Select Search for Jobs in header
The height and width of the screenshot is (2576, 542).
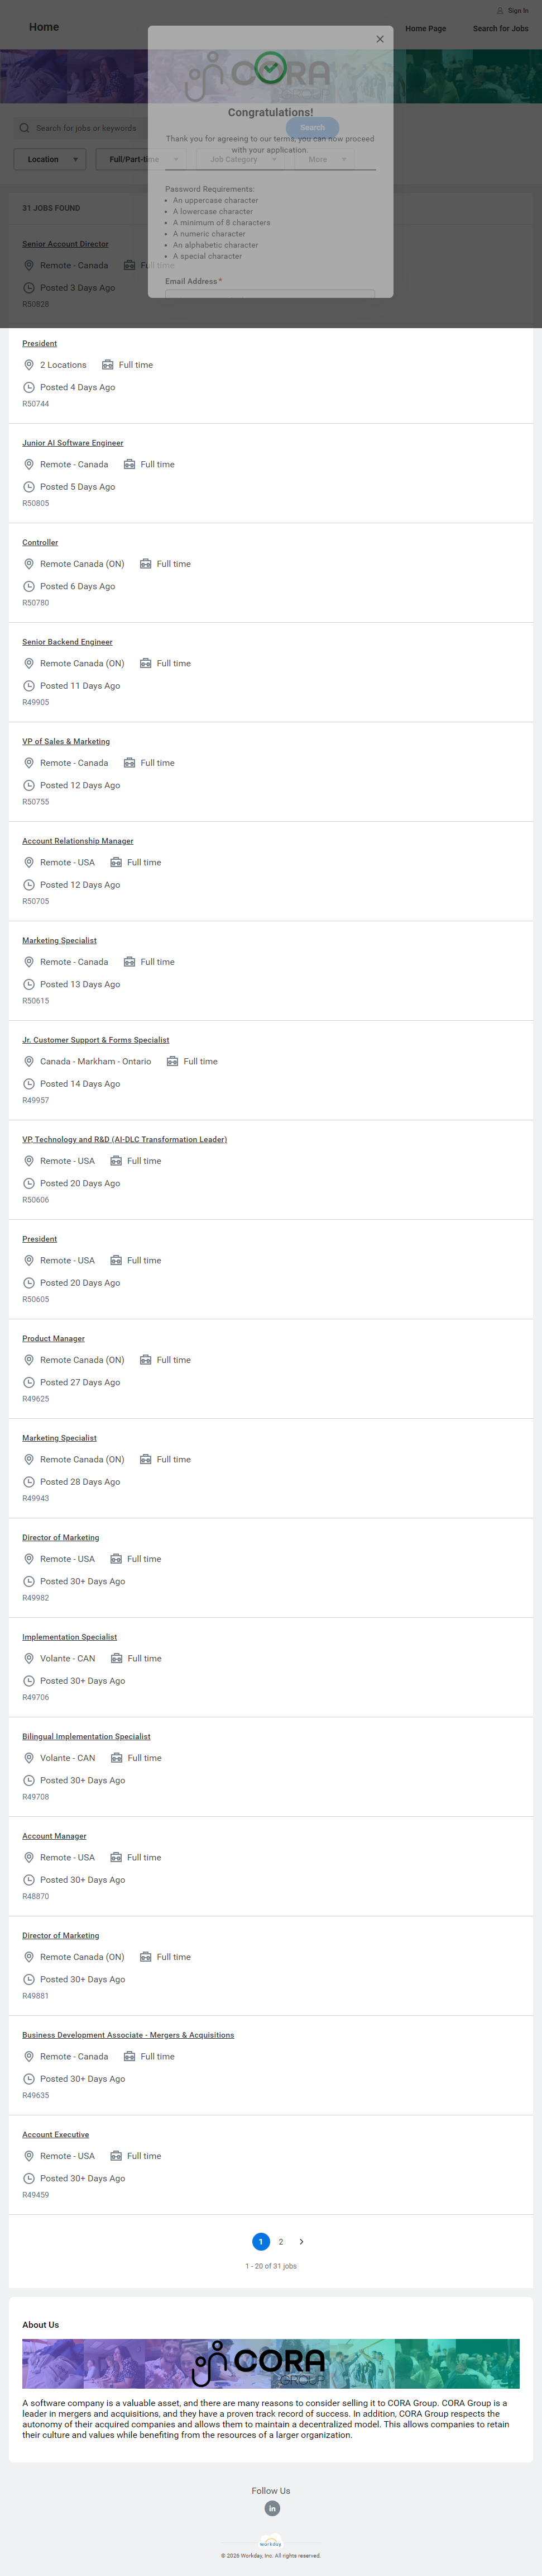point(500,29)
